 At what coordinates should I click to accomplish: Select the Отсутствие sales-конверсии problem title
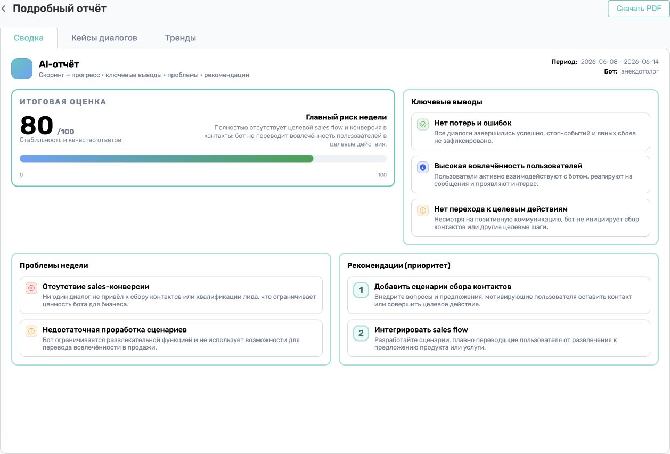click(96, 287)
